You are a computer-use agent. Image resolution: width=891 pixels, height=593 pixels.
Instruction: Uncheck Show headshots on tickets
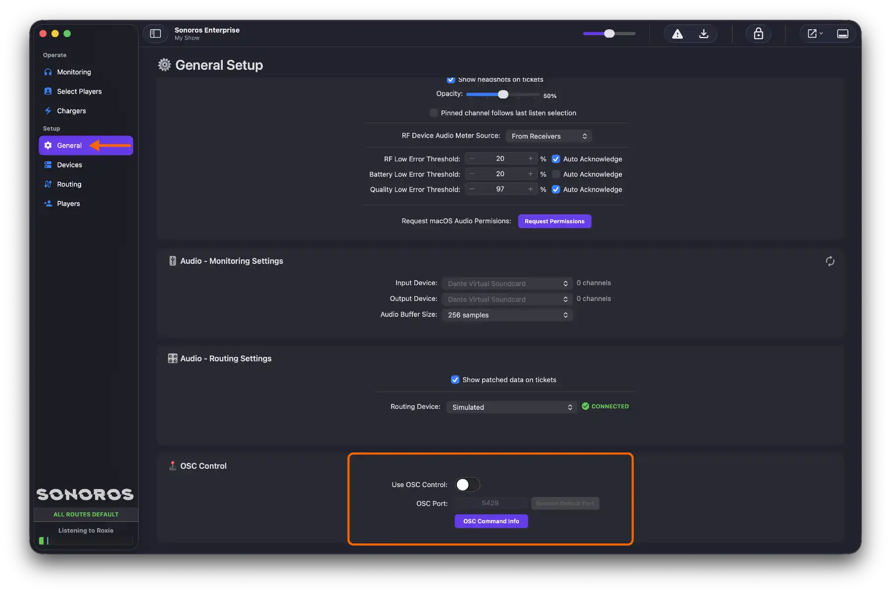(451, 80)
